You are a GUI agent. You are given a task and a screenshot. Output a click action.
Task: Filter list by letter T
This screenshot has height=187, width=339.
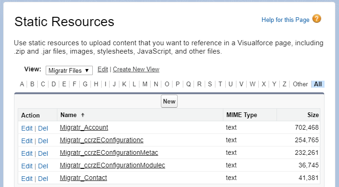220,84
